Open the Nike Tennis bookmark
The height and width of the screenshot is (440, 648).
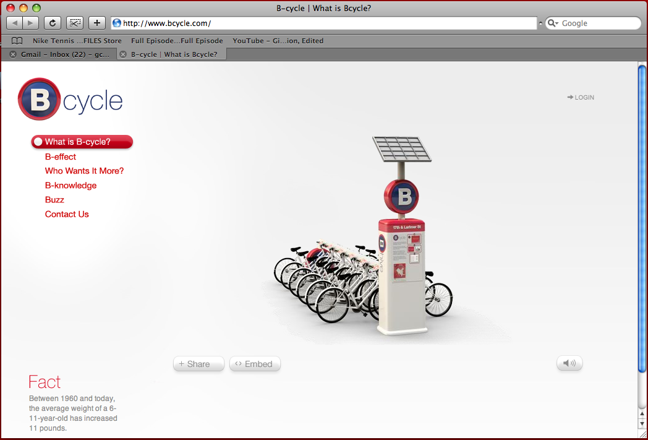(77, 41)
